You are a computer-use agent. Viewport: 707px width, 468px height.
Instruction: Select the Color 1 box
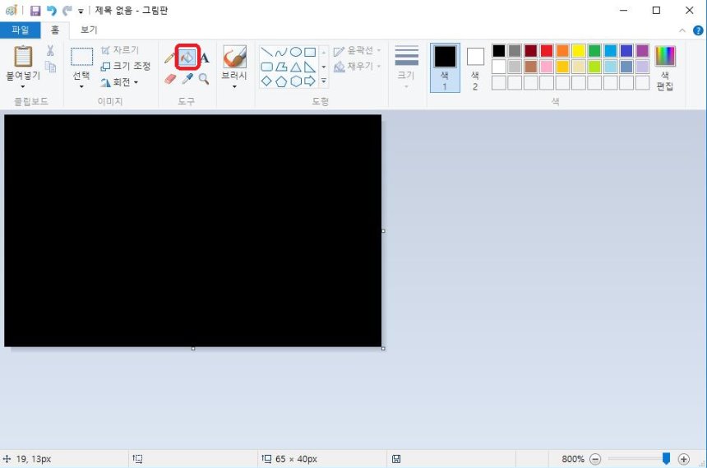445,67
